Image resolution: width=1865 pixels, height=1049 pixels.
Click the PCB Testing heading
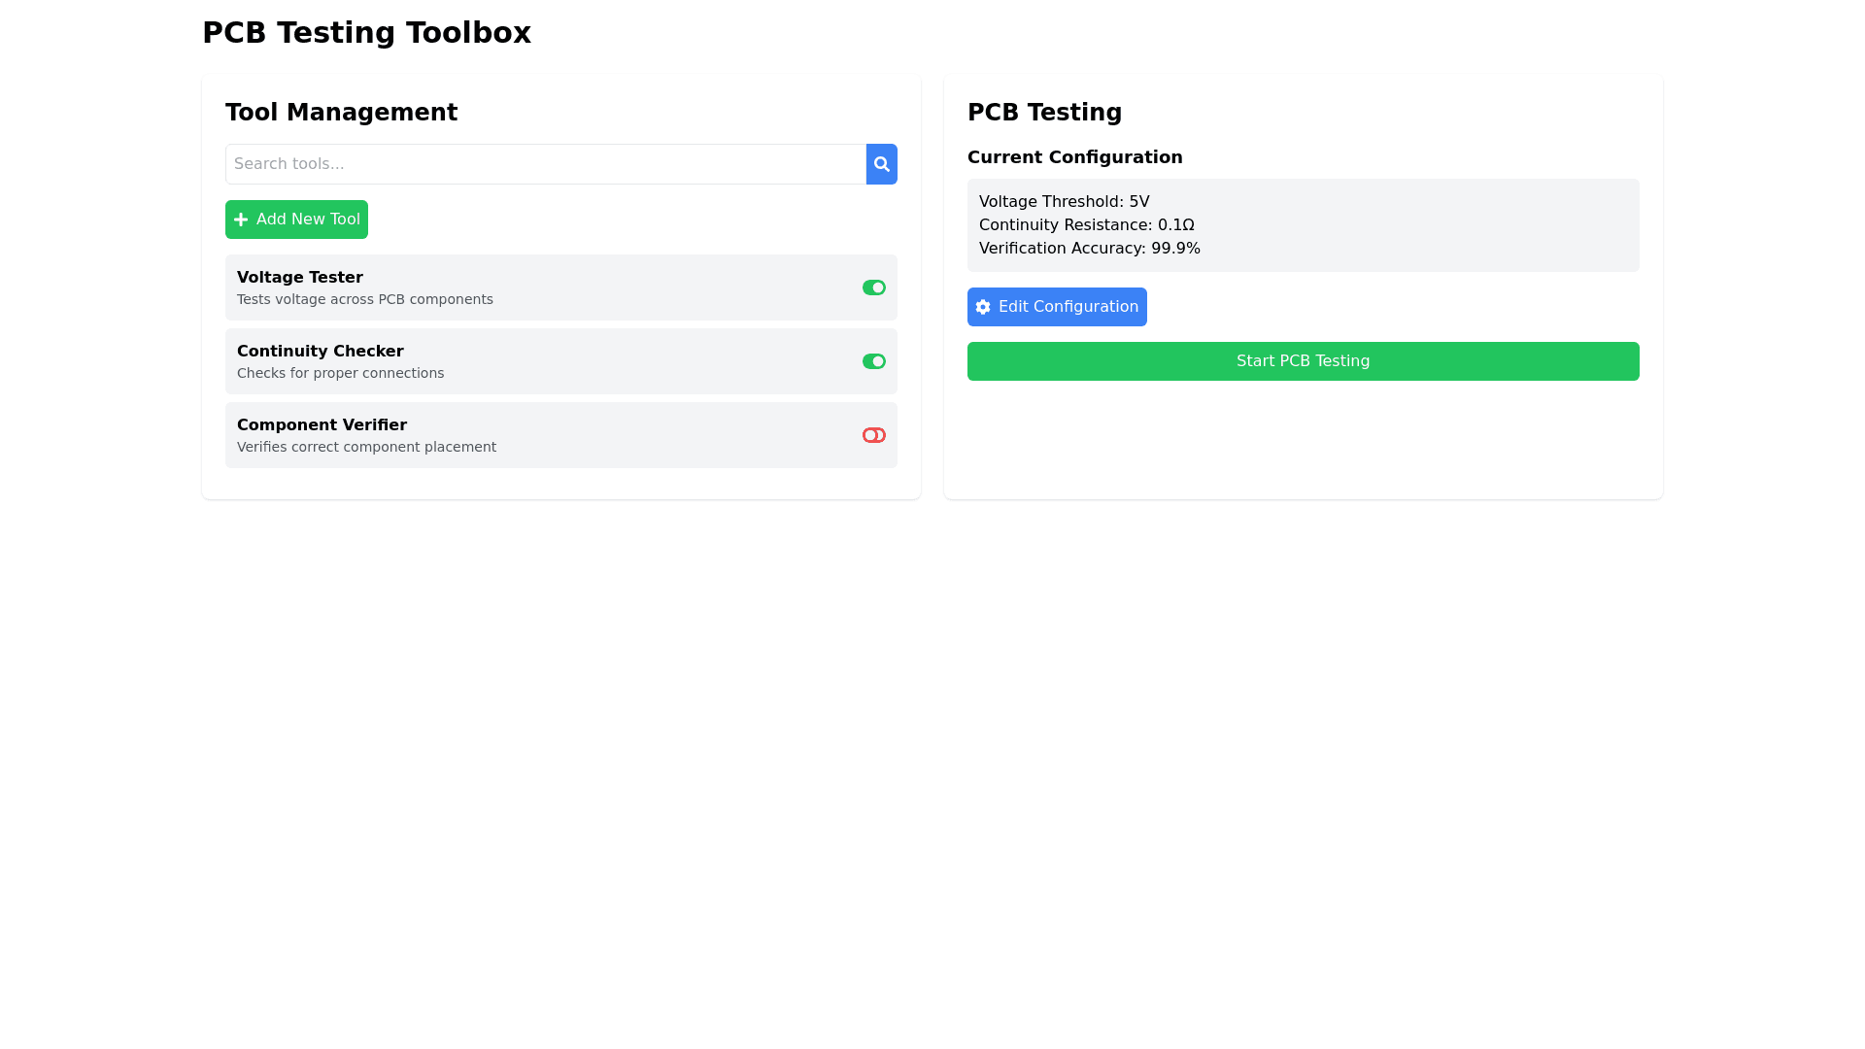pos(1044,112)
